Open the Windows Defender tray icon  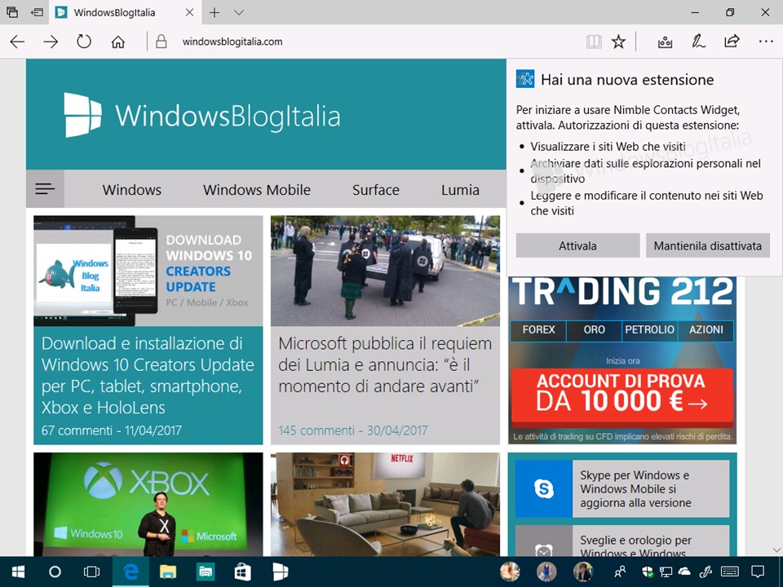pyautogui.click(x=647, y=572)
